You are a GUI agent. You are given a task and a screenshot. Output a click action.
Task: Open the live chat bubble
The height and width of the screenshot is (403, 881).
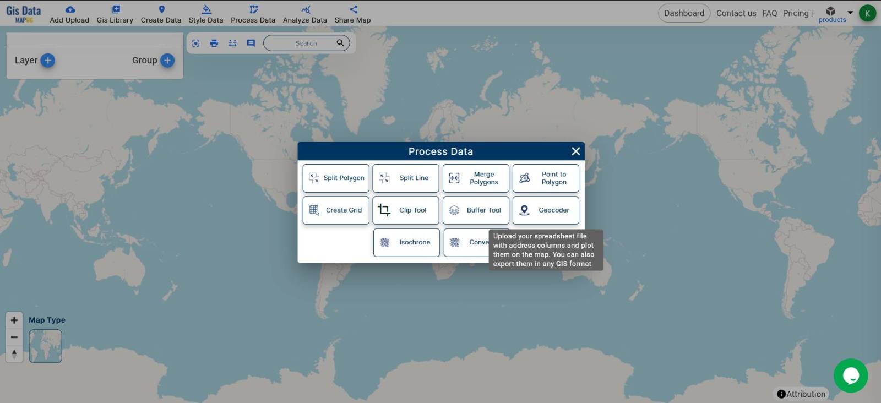coord(851,375)
